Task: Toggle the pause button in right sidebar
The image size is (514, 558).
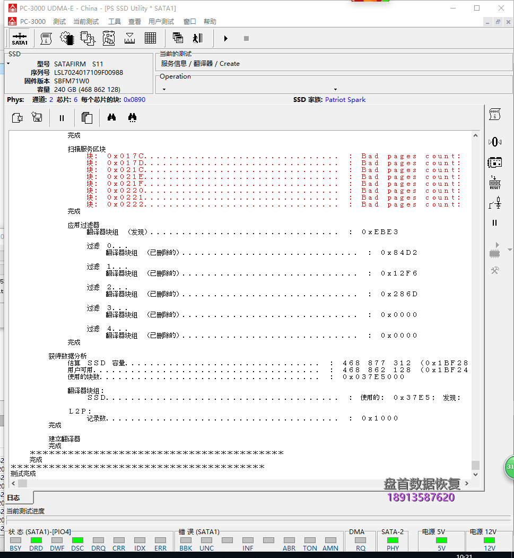Action: coord(494,223)
